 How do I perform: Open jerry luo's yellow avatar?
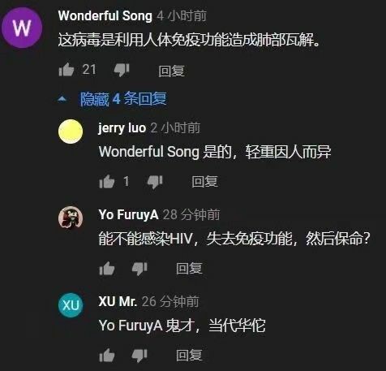pos(71,132)
